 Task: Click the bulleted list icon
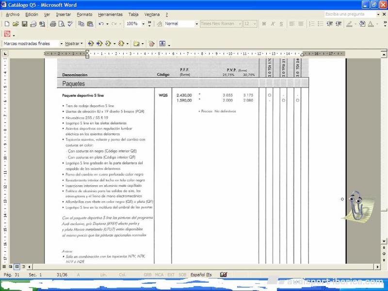pos(321,24)
